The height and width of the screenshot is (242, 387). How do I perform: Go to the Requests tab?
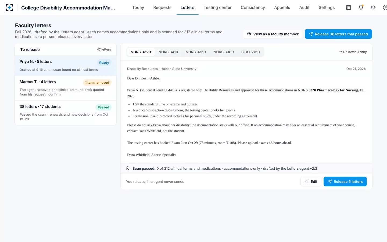pos(162,8)
